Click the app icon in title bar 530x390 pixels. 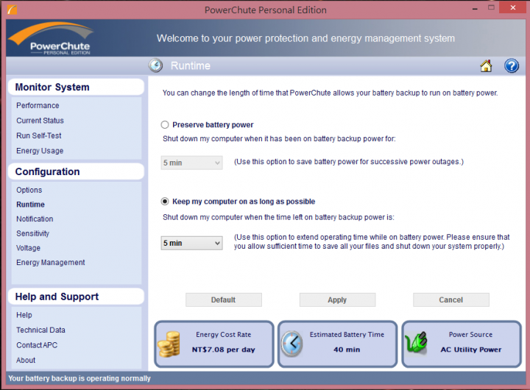(x=12, y=10)
